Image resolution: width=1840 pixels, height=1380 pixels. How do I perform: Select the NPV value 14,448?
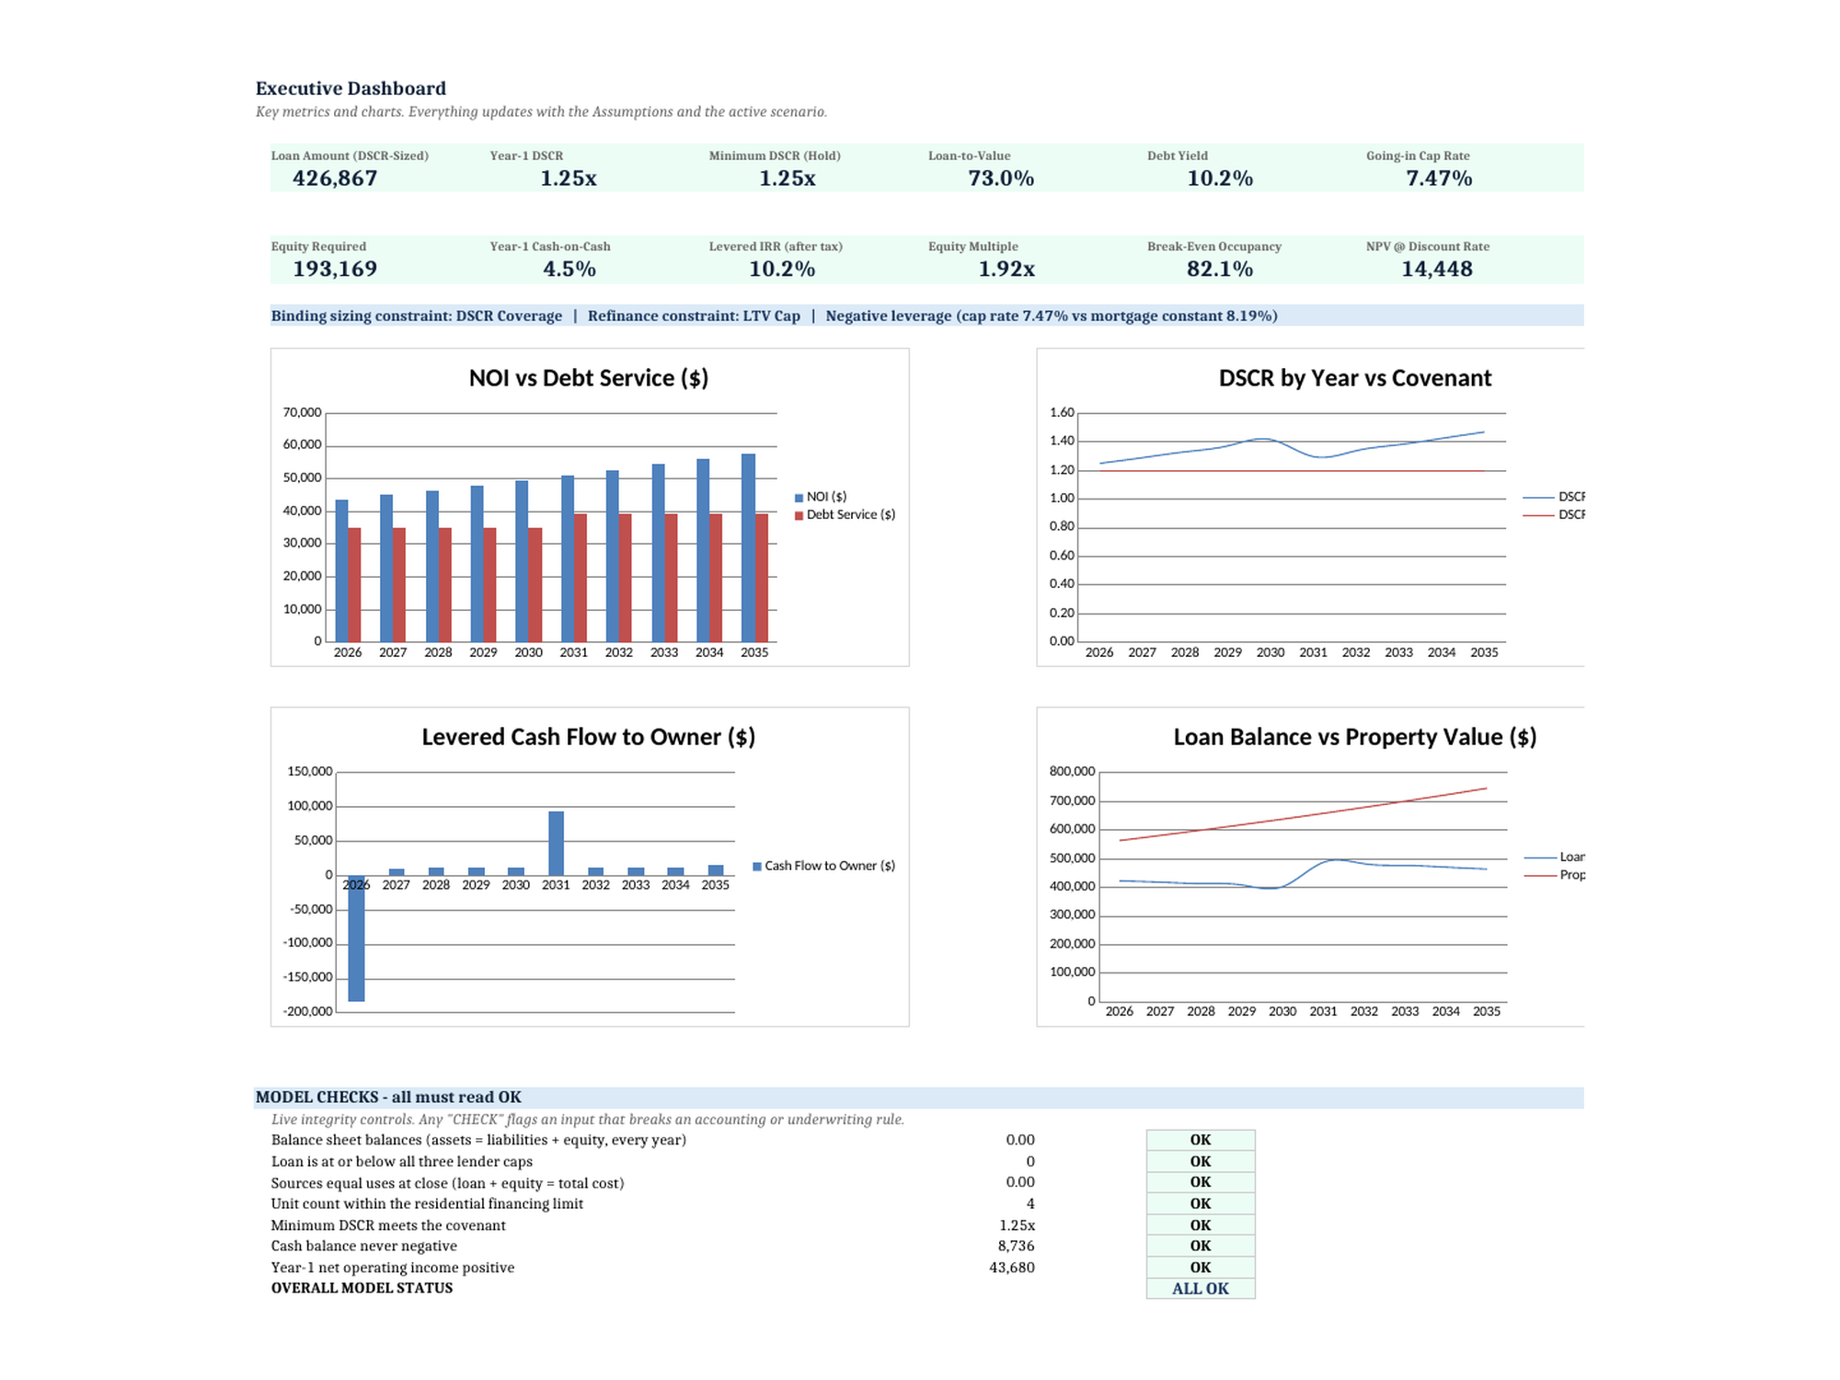1437,270
